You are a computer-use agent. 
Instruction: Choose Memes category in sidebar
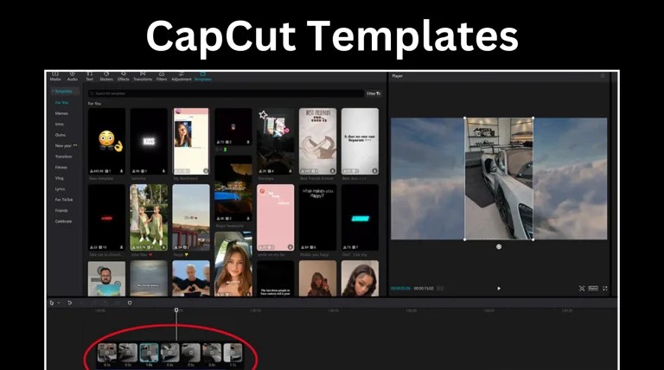[x=61, y=113]
